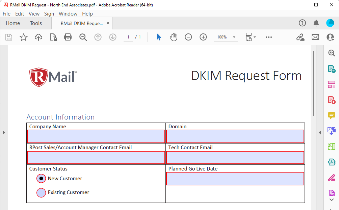Screen dimensions: 339x210
Task: Select the Hand tool in the toolbar
Action: 174,37
